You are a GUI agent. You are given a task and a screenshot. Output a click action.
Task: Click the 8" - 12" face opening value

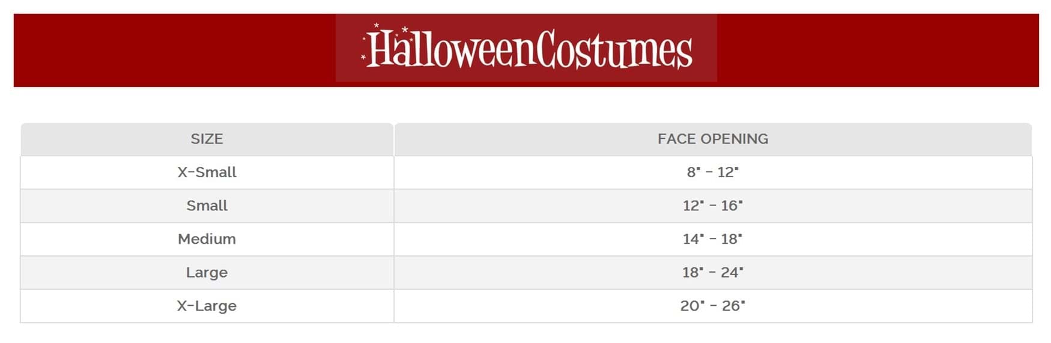pyautogui.click(x=712, y=172)
